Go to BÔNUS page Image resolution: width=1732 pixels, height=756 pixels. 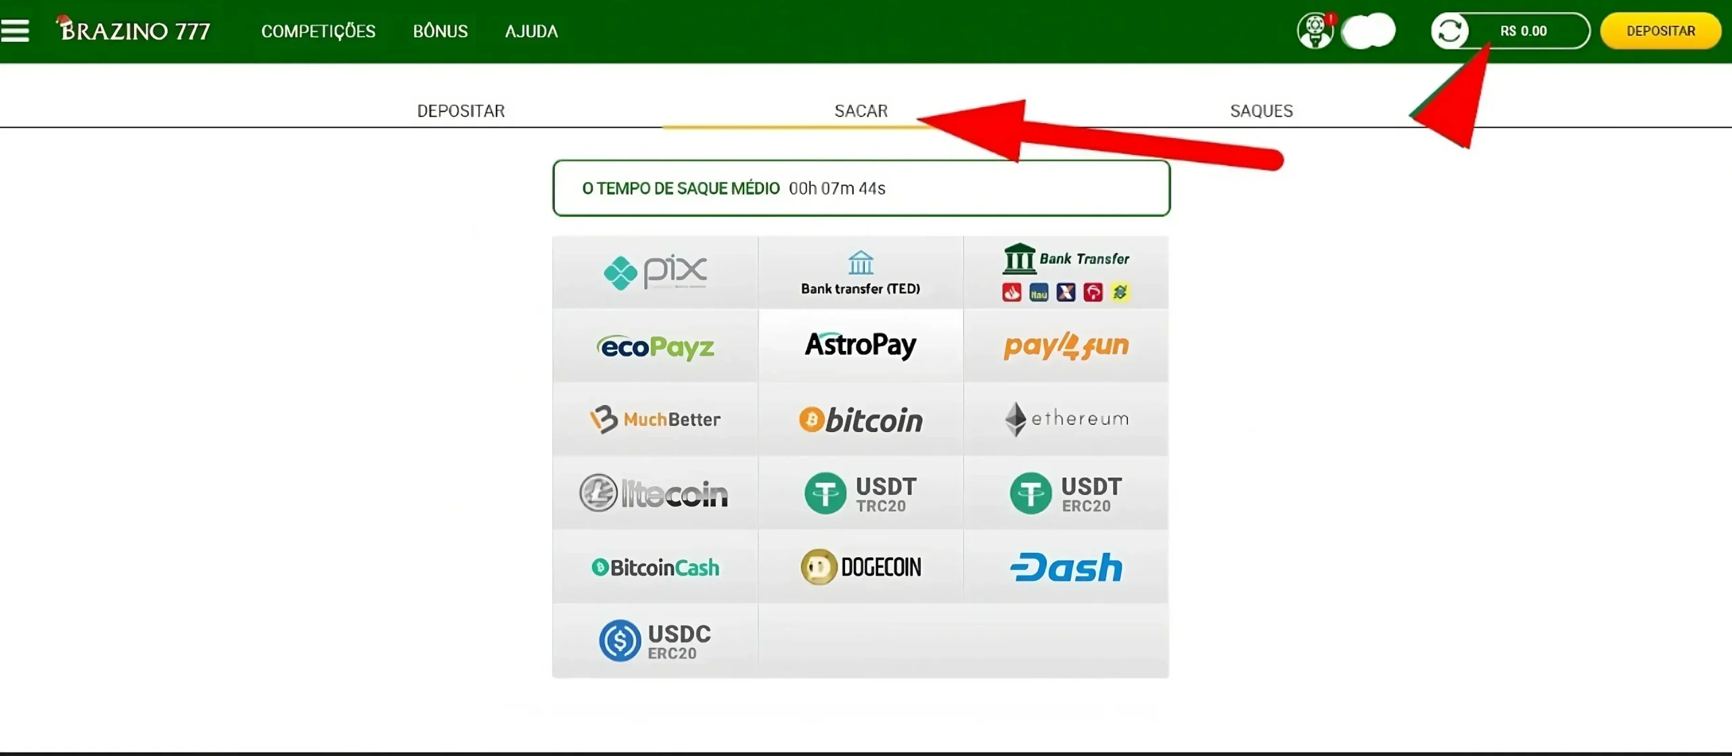(440, 31)
